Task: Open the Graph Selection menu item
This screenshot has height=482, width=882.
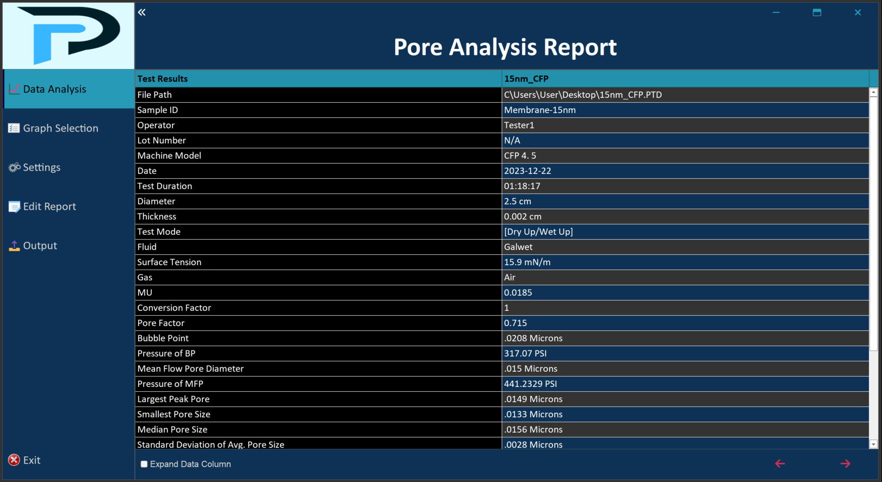Action: click(x=60, y=128)
